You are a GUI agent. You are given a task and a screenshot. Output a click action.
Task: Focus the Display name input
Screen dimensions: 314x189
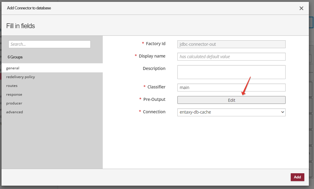tap(231, 57)
